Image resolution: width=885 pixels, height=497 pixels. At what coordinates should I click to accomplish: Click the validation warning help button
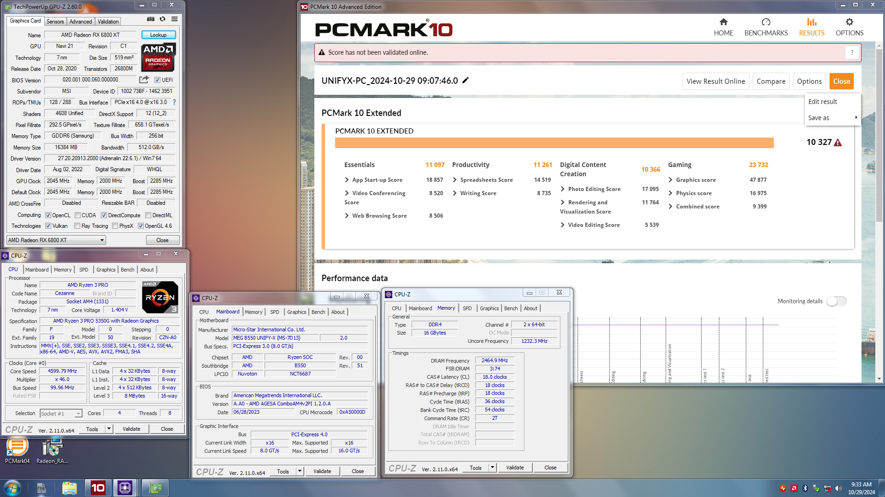coord(852,52)
